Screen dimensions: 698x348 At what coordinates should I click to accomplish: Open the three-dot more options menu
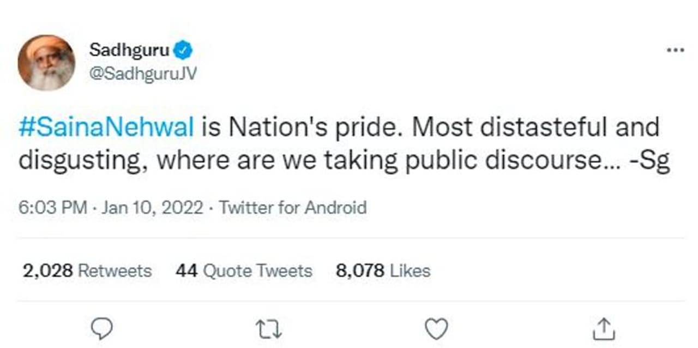pyautogui.click(x=675, y=50)
